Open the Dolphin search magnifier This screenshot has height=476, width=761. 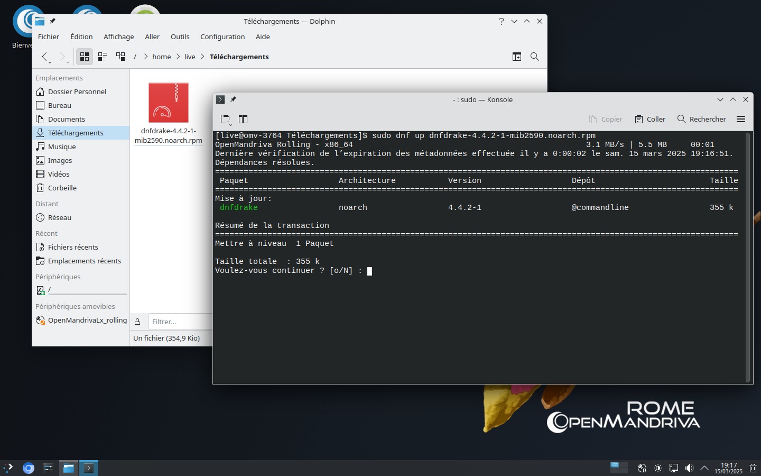point(535,57)
